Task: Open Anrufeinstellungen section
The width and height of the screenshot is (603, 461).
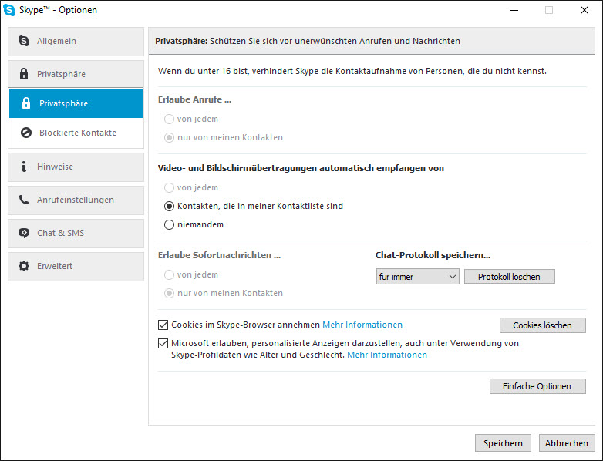Action: (x=76, y=200)
